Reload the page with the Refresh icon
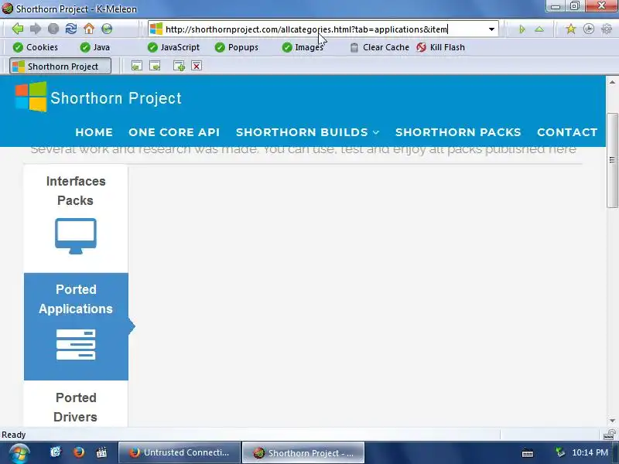The image size is (619, 464). point(71,29)
